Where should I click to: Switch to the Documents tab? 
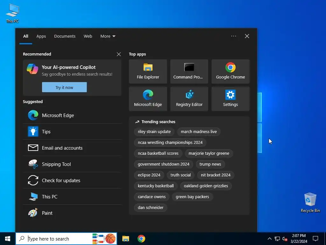(65, 36)
